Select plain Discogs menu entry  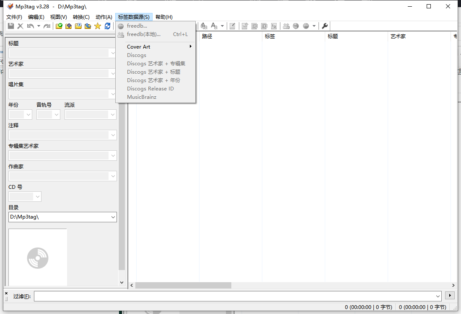click(x=155, y=55)
